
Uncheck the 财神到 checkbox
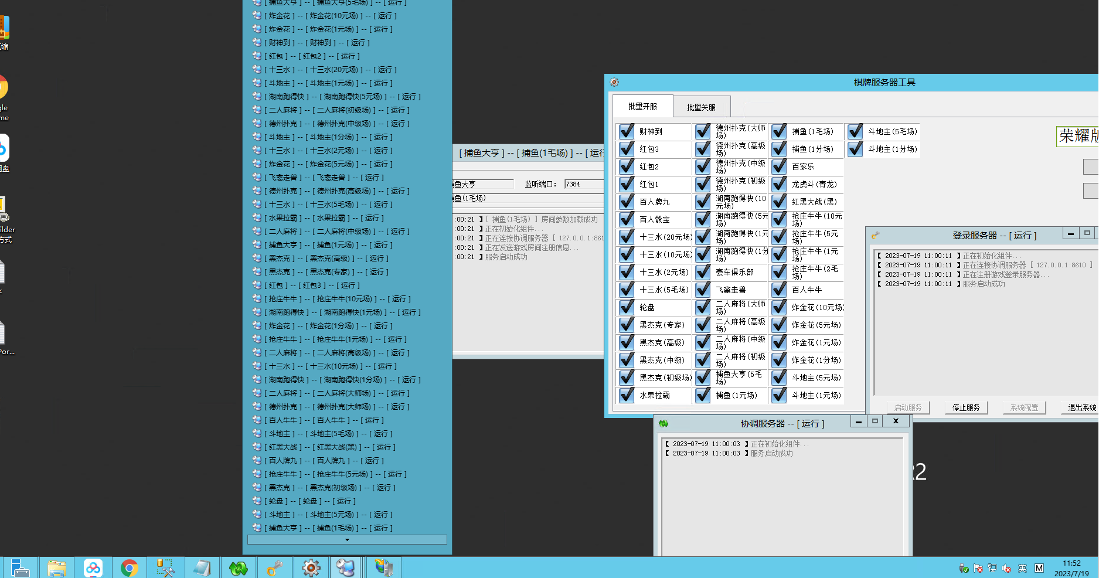(627, 131)
